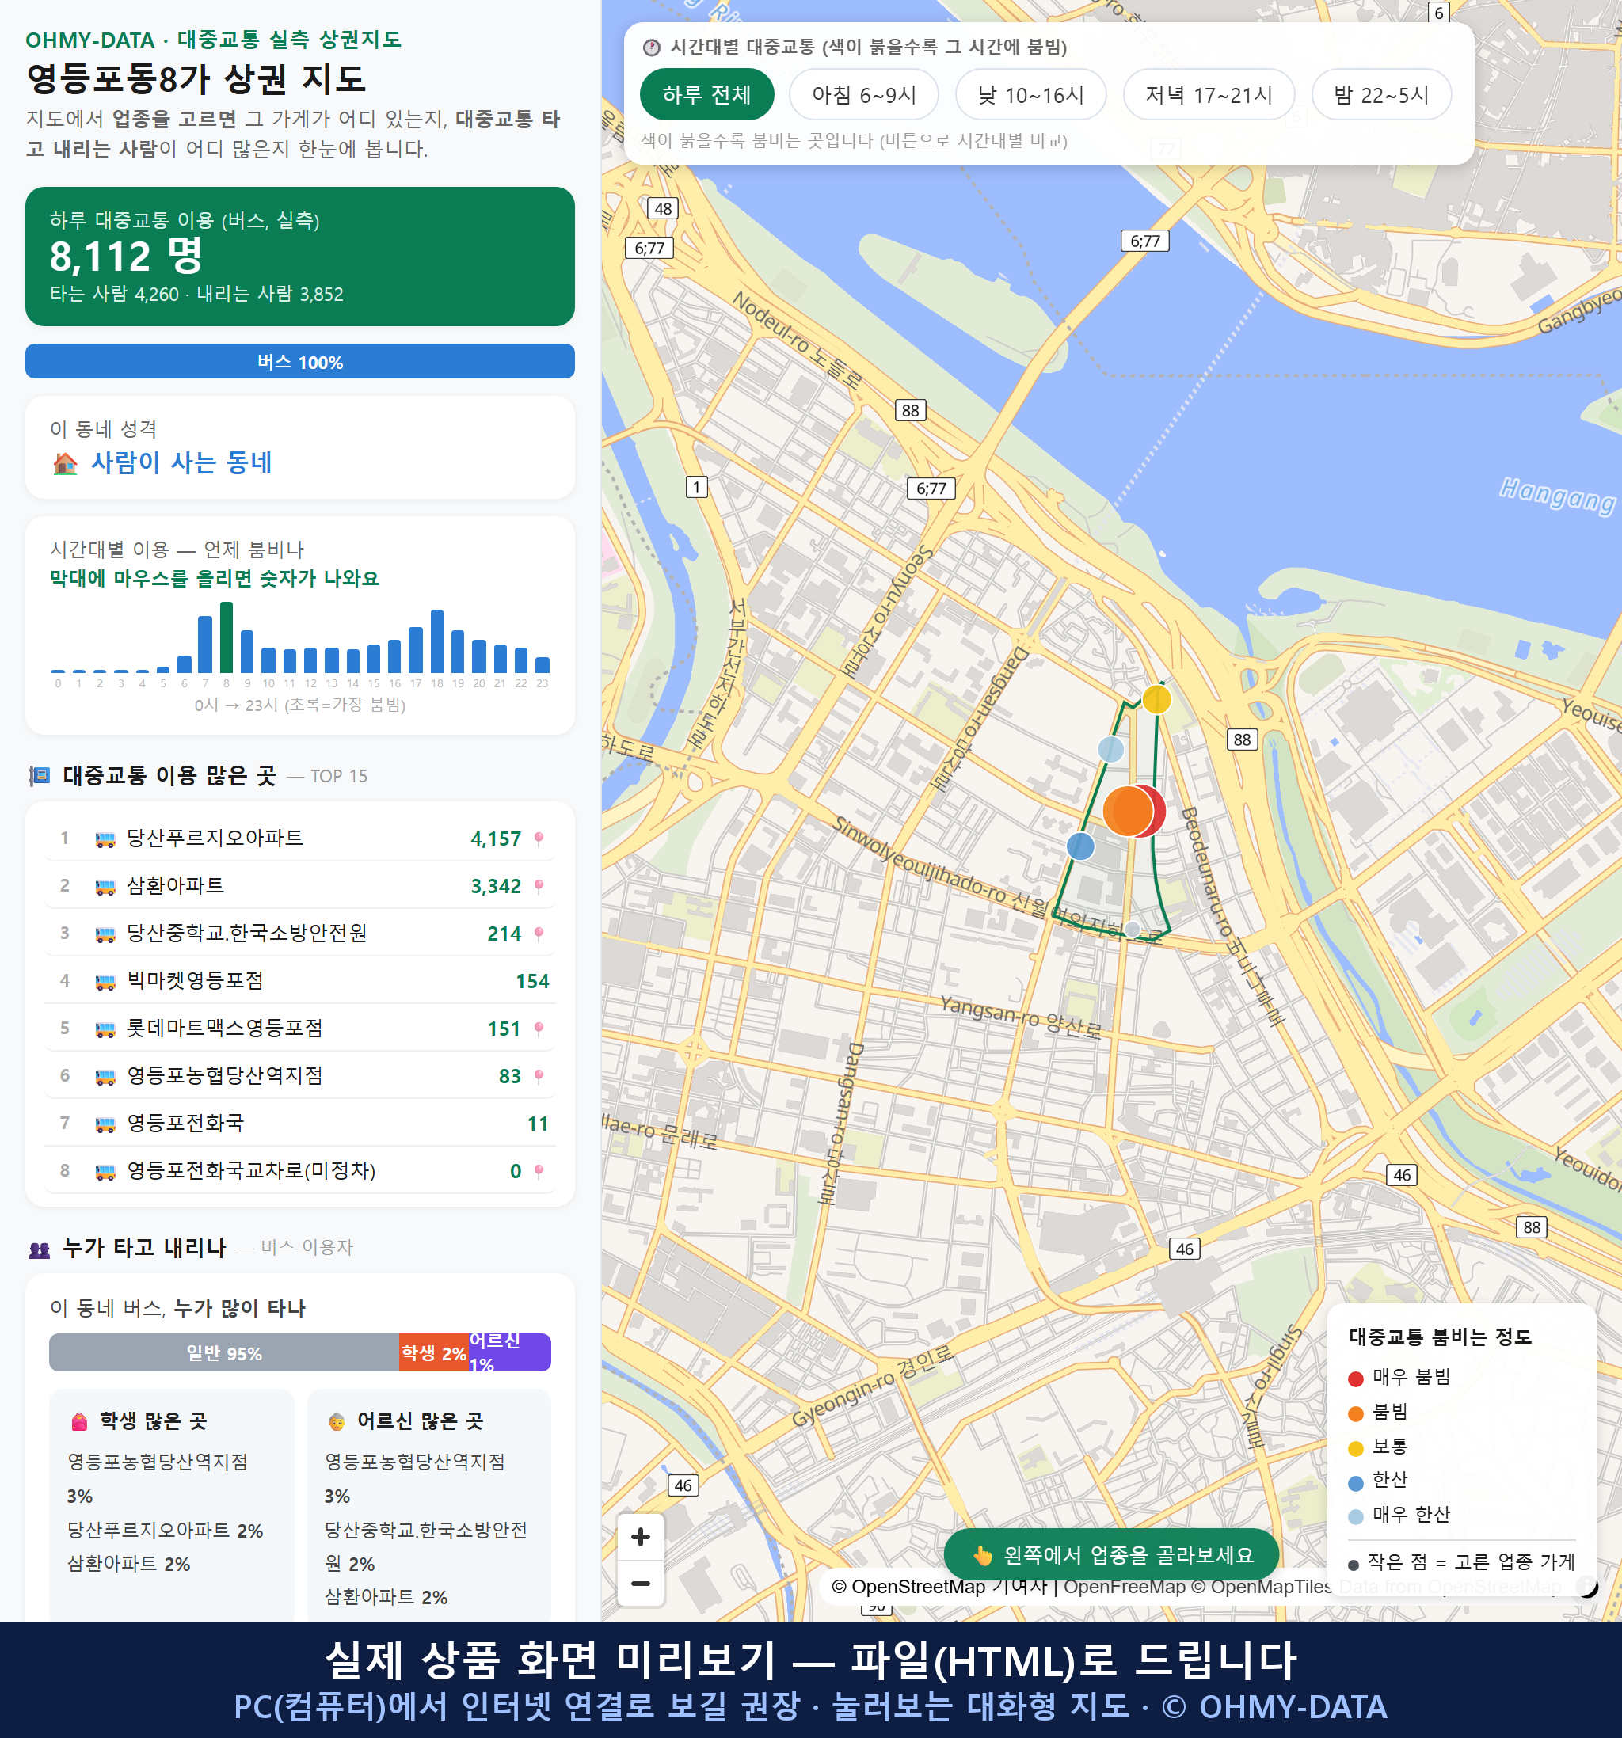Select the 하루 전체 time filter

[706, 94]
